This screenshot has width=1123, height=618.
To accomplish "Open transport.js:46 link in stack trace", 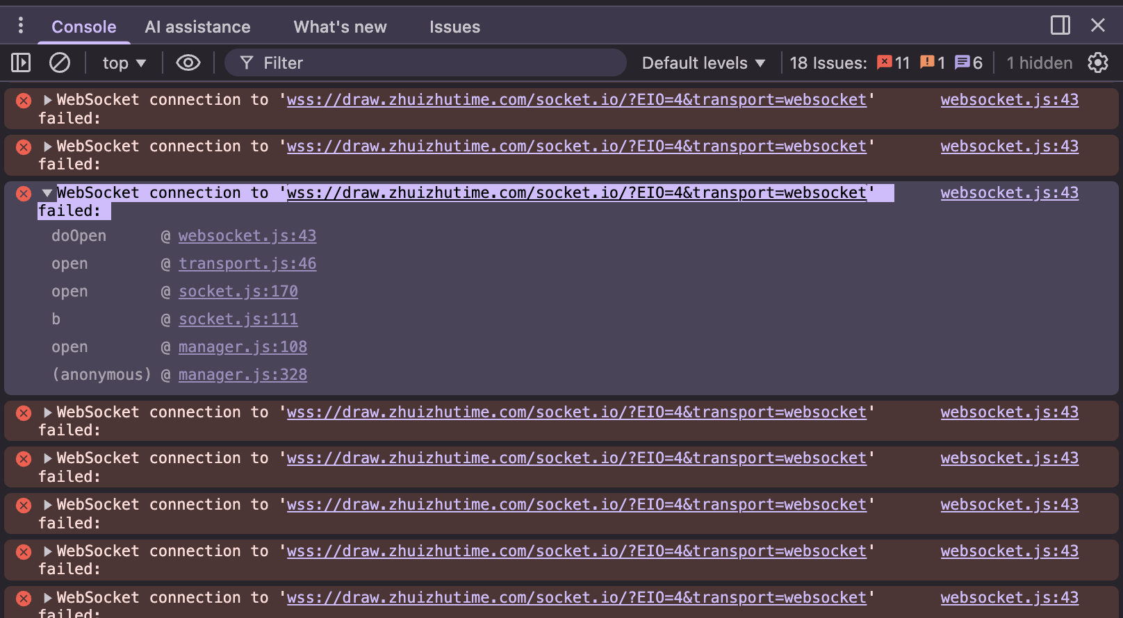I will pos(247,264).
